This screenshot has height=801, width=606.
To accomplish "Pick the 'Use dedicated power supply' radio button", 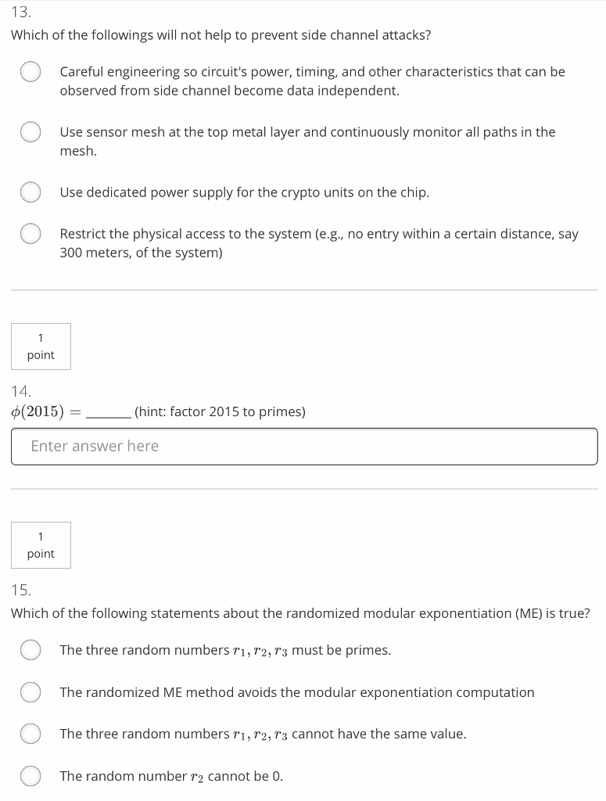I will tap(30, 192).
